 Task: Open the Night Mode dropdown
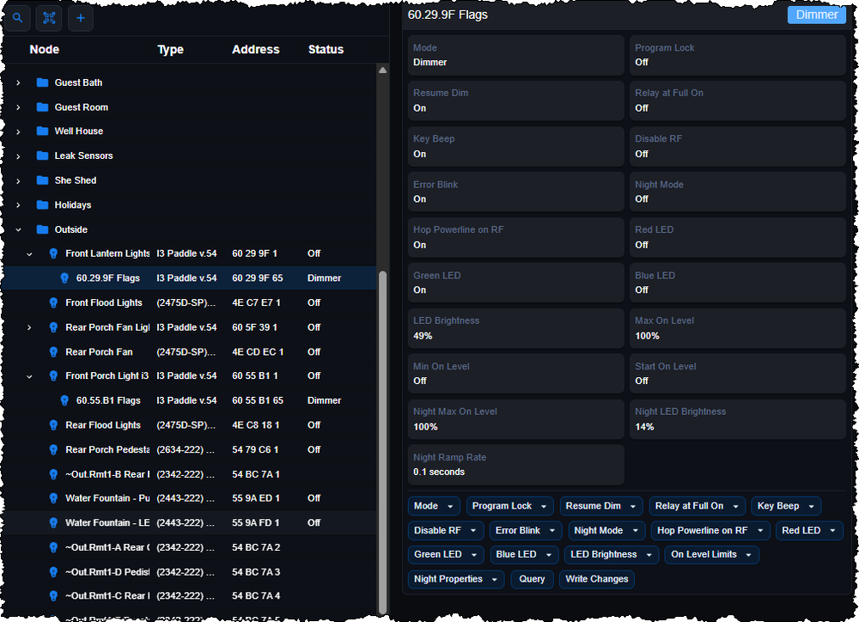[x=606, y=530]
